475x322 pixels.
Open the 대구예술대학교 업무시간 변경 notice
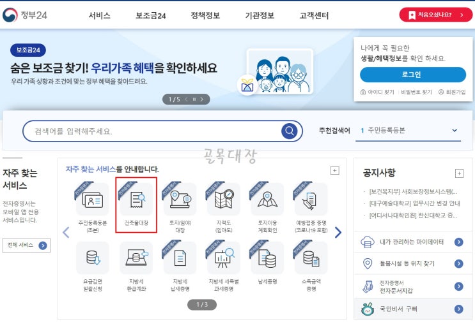coord(414,203)
